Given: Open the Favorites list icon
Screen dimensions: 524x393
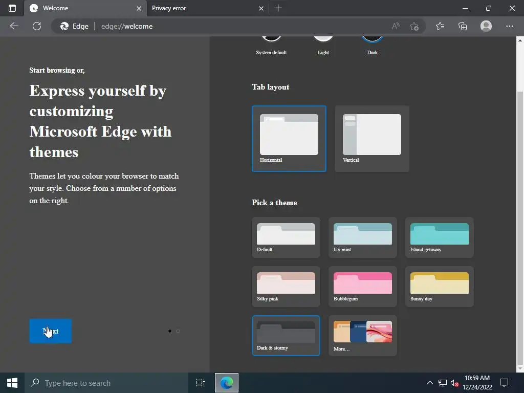Looking at the screenshot, I should coord(440,26).
